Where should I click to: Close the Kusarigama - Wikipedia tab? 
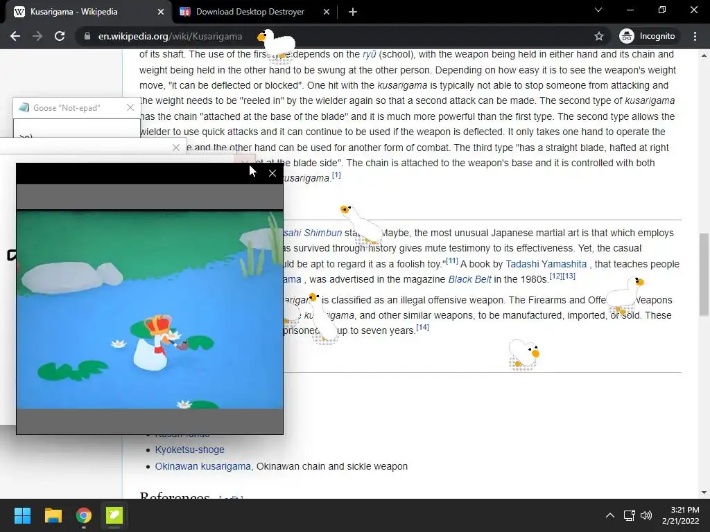click(160, 12)
